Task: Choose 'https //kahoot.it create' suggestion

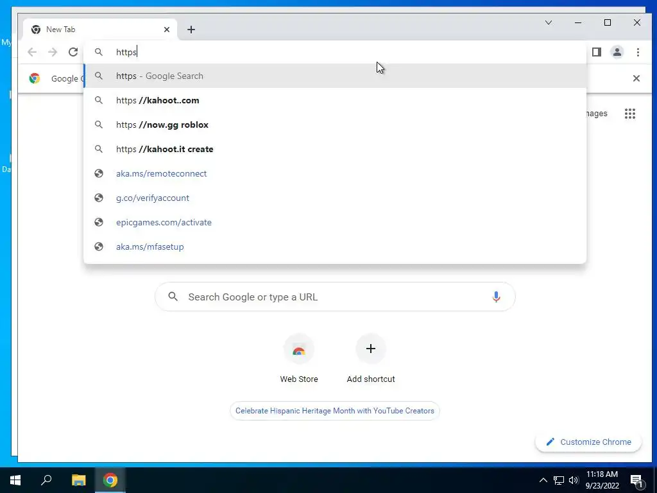Action: coord(335,149)
